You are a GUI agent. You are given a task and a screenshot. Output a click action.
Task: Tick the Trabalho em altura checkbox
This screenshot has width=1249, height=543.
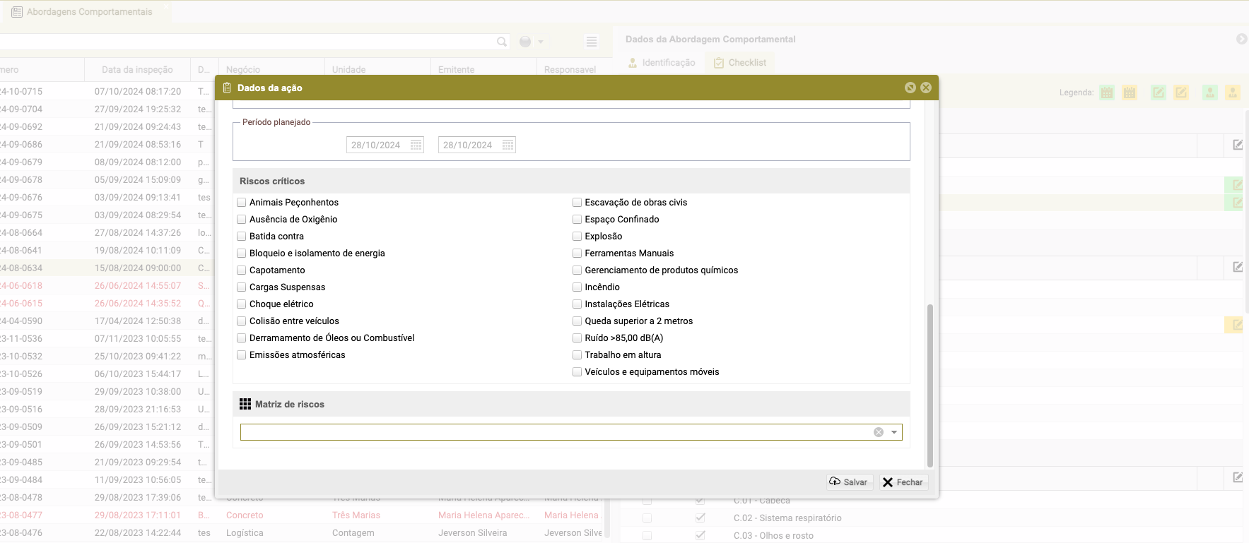[577, 355]
